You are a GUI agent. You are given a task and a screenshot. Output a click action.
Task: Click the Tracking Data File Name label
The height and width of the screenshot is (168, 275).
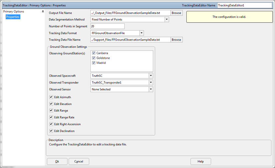click(65, 40)
